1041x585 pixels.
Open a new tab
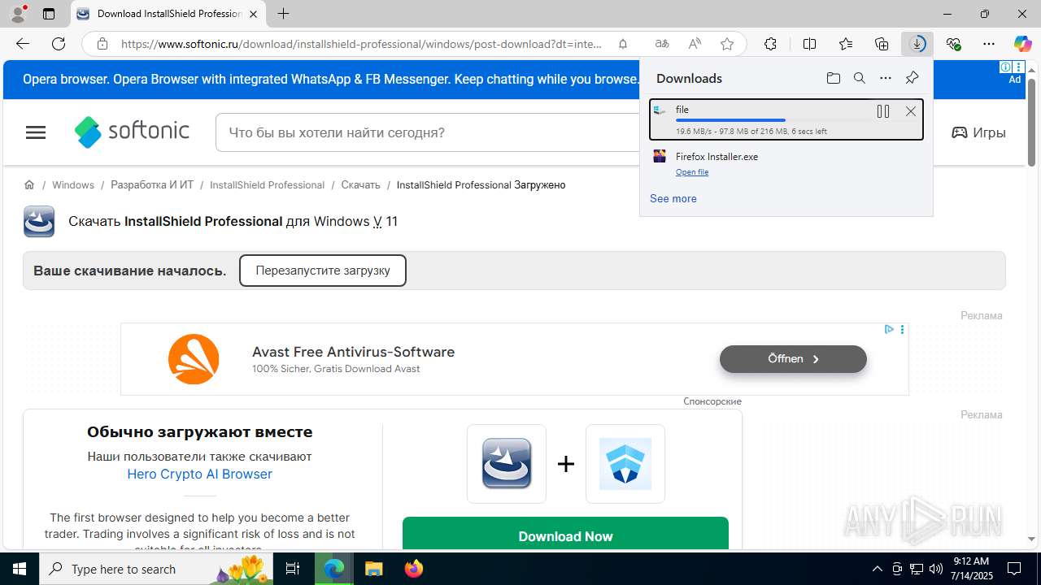click(283, 14)
